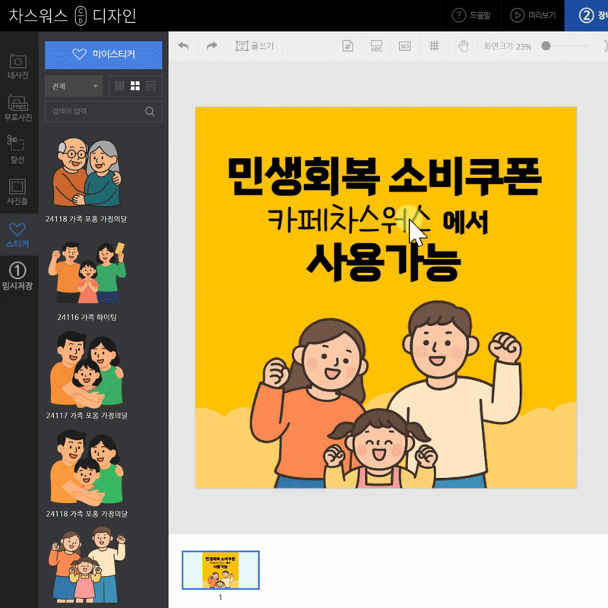
Task: Select sticker 24118 elderly couple hugging
Action: tap(87, 173)
